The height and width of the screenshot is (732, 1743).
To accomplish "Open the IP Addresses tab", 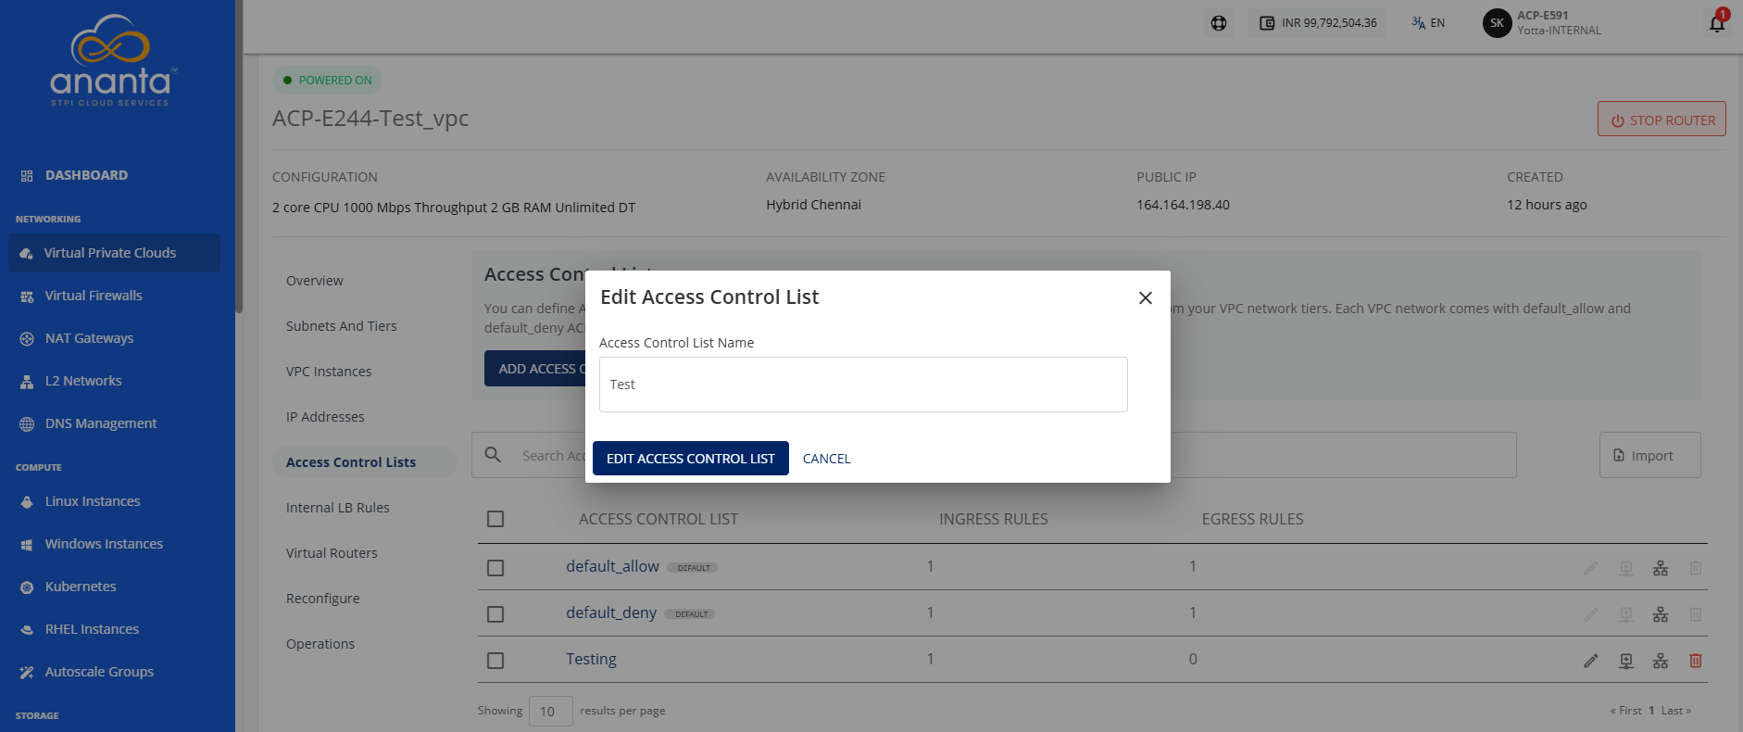I will pos(325,417).
